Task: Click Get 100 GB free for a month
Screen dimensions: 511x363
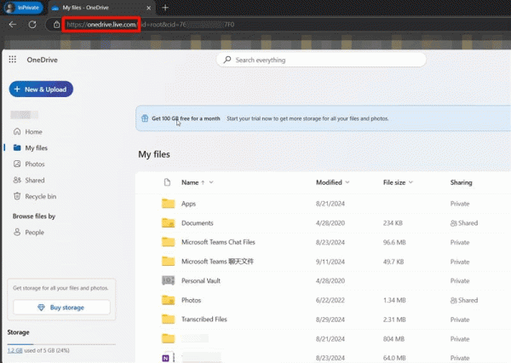Action: coord(186,118)
